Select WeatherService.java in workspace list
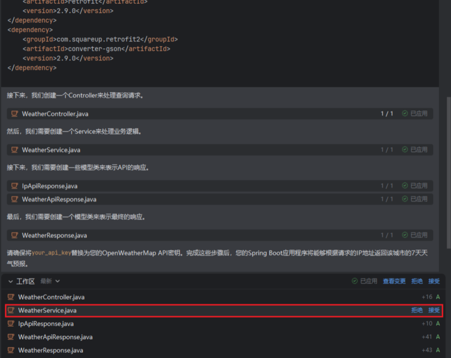This screenshot has width=451, height=358. click(224, 311)
